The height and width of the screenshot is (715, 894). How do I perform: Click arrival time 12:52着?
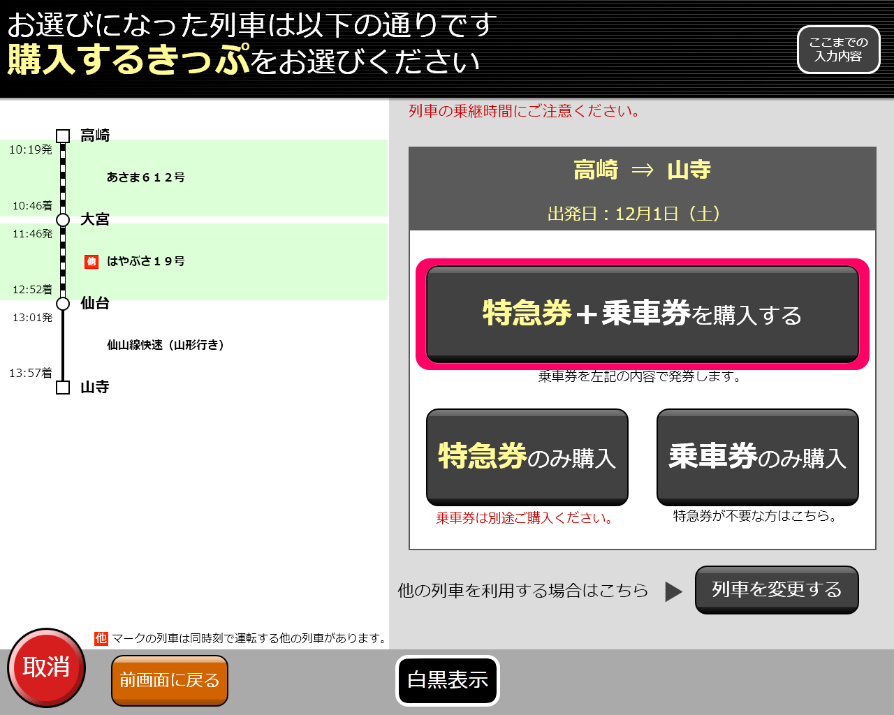32,289
